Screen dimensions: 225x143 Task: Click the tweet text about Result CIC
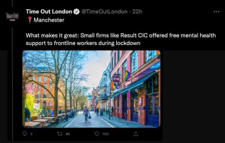point(121,39)
